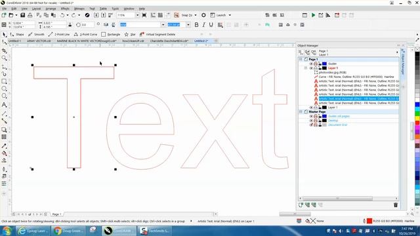Click trash Delete icon in Object Manager
This screenshot has height=236, width=420.
pyautogui.click(x=396, y=205)
